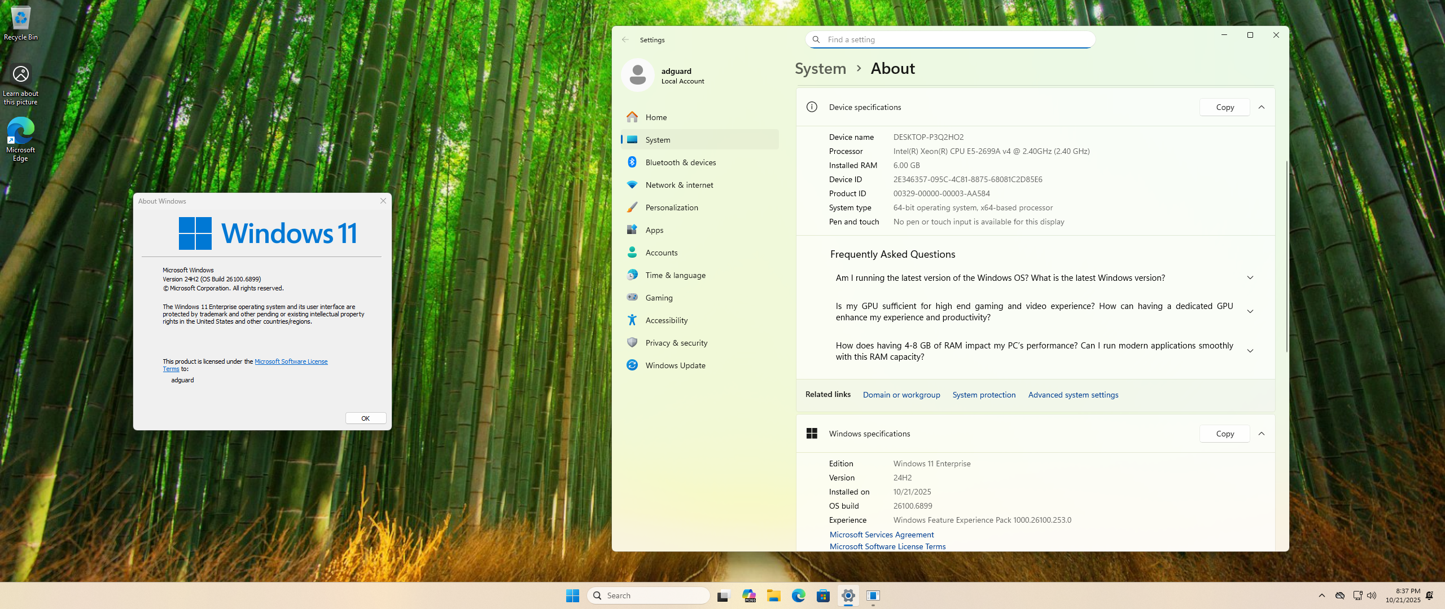Collapse the Device specifications section

[1262, 107]
